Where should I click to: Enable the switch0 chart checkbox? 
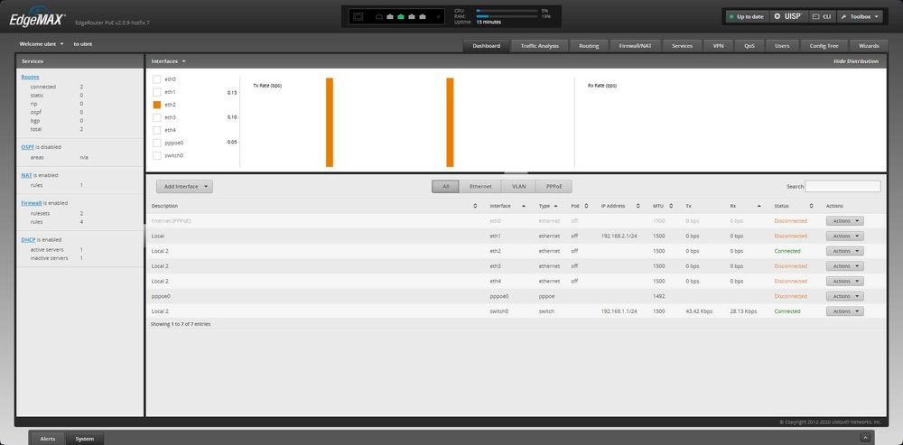pos(156,155)
